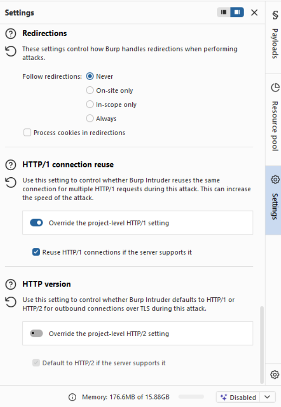Expand the Disabled AI dropdown arrow
This screenshot has height=407, width=281.
pos(267,397)
